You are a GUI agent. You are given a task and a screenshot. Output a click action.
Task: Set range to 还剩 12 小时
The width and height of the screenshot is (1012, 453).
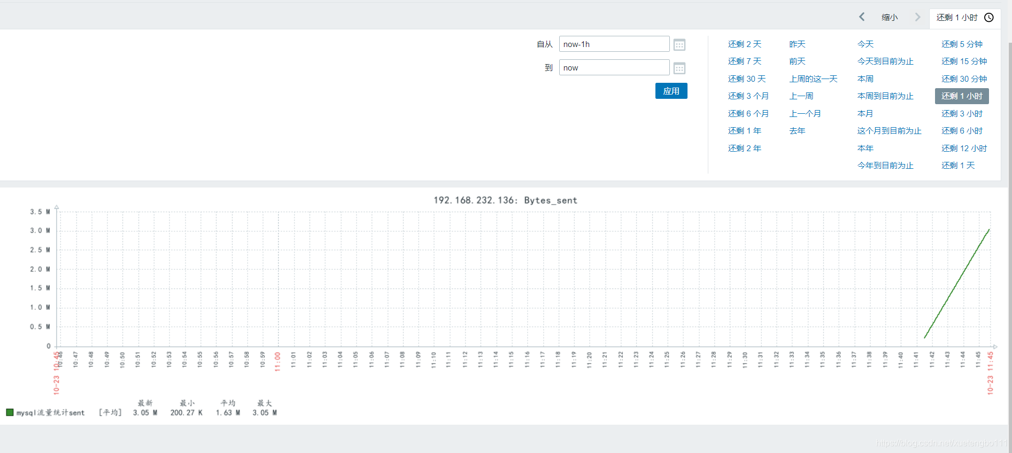tap(964, 149)
